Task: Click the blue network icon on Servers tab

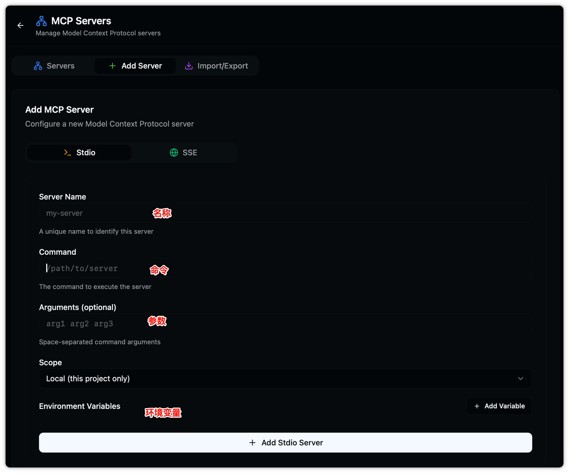Action: (x=38, y=66)
